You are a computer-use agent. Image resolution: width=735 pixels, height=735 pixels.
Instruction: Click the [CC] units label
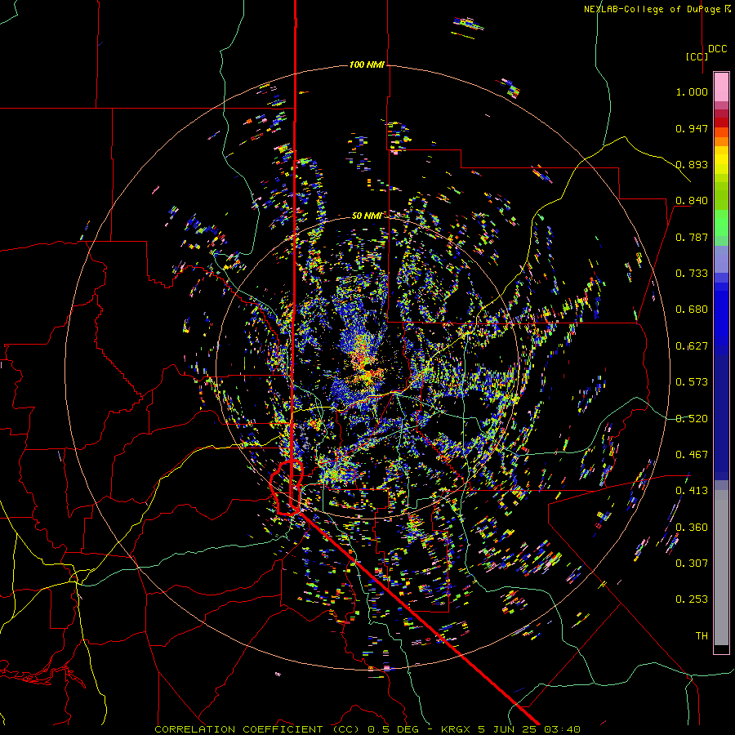[697, 56]
